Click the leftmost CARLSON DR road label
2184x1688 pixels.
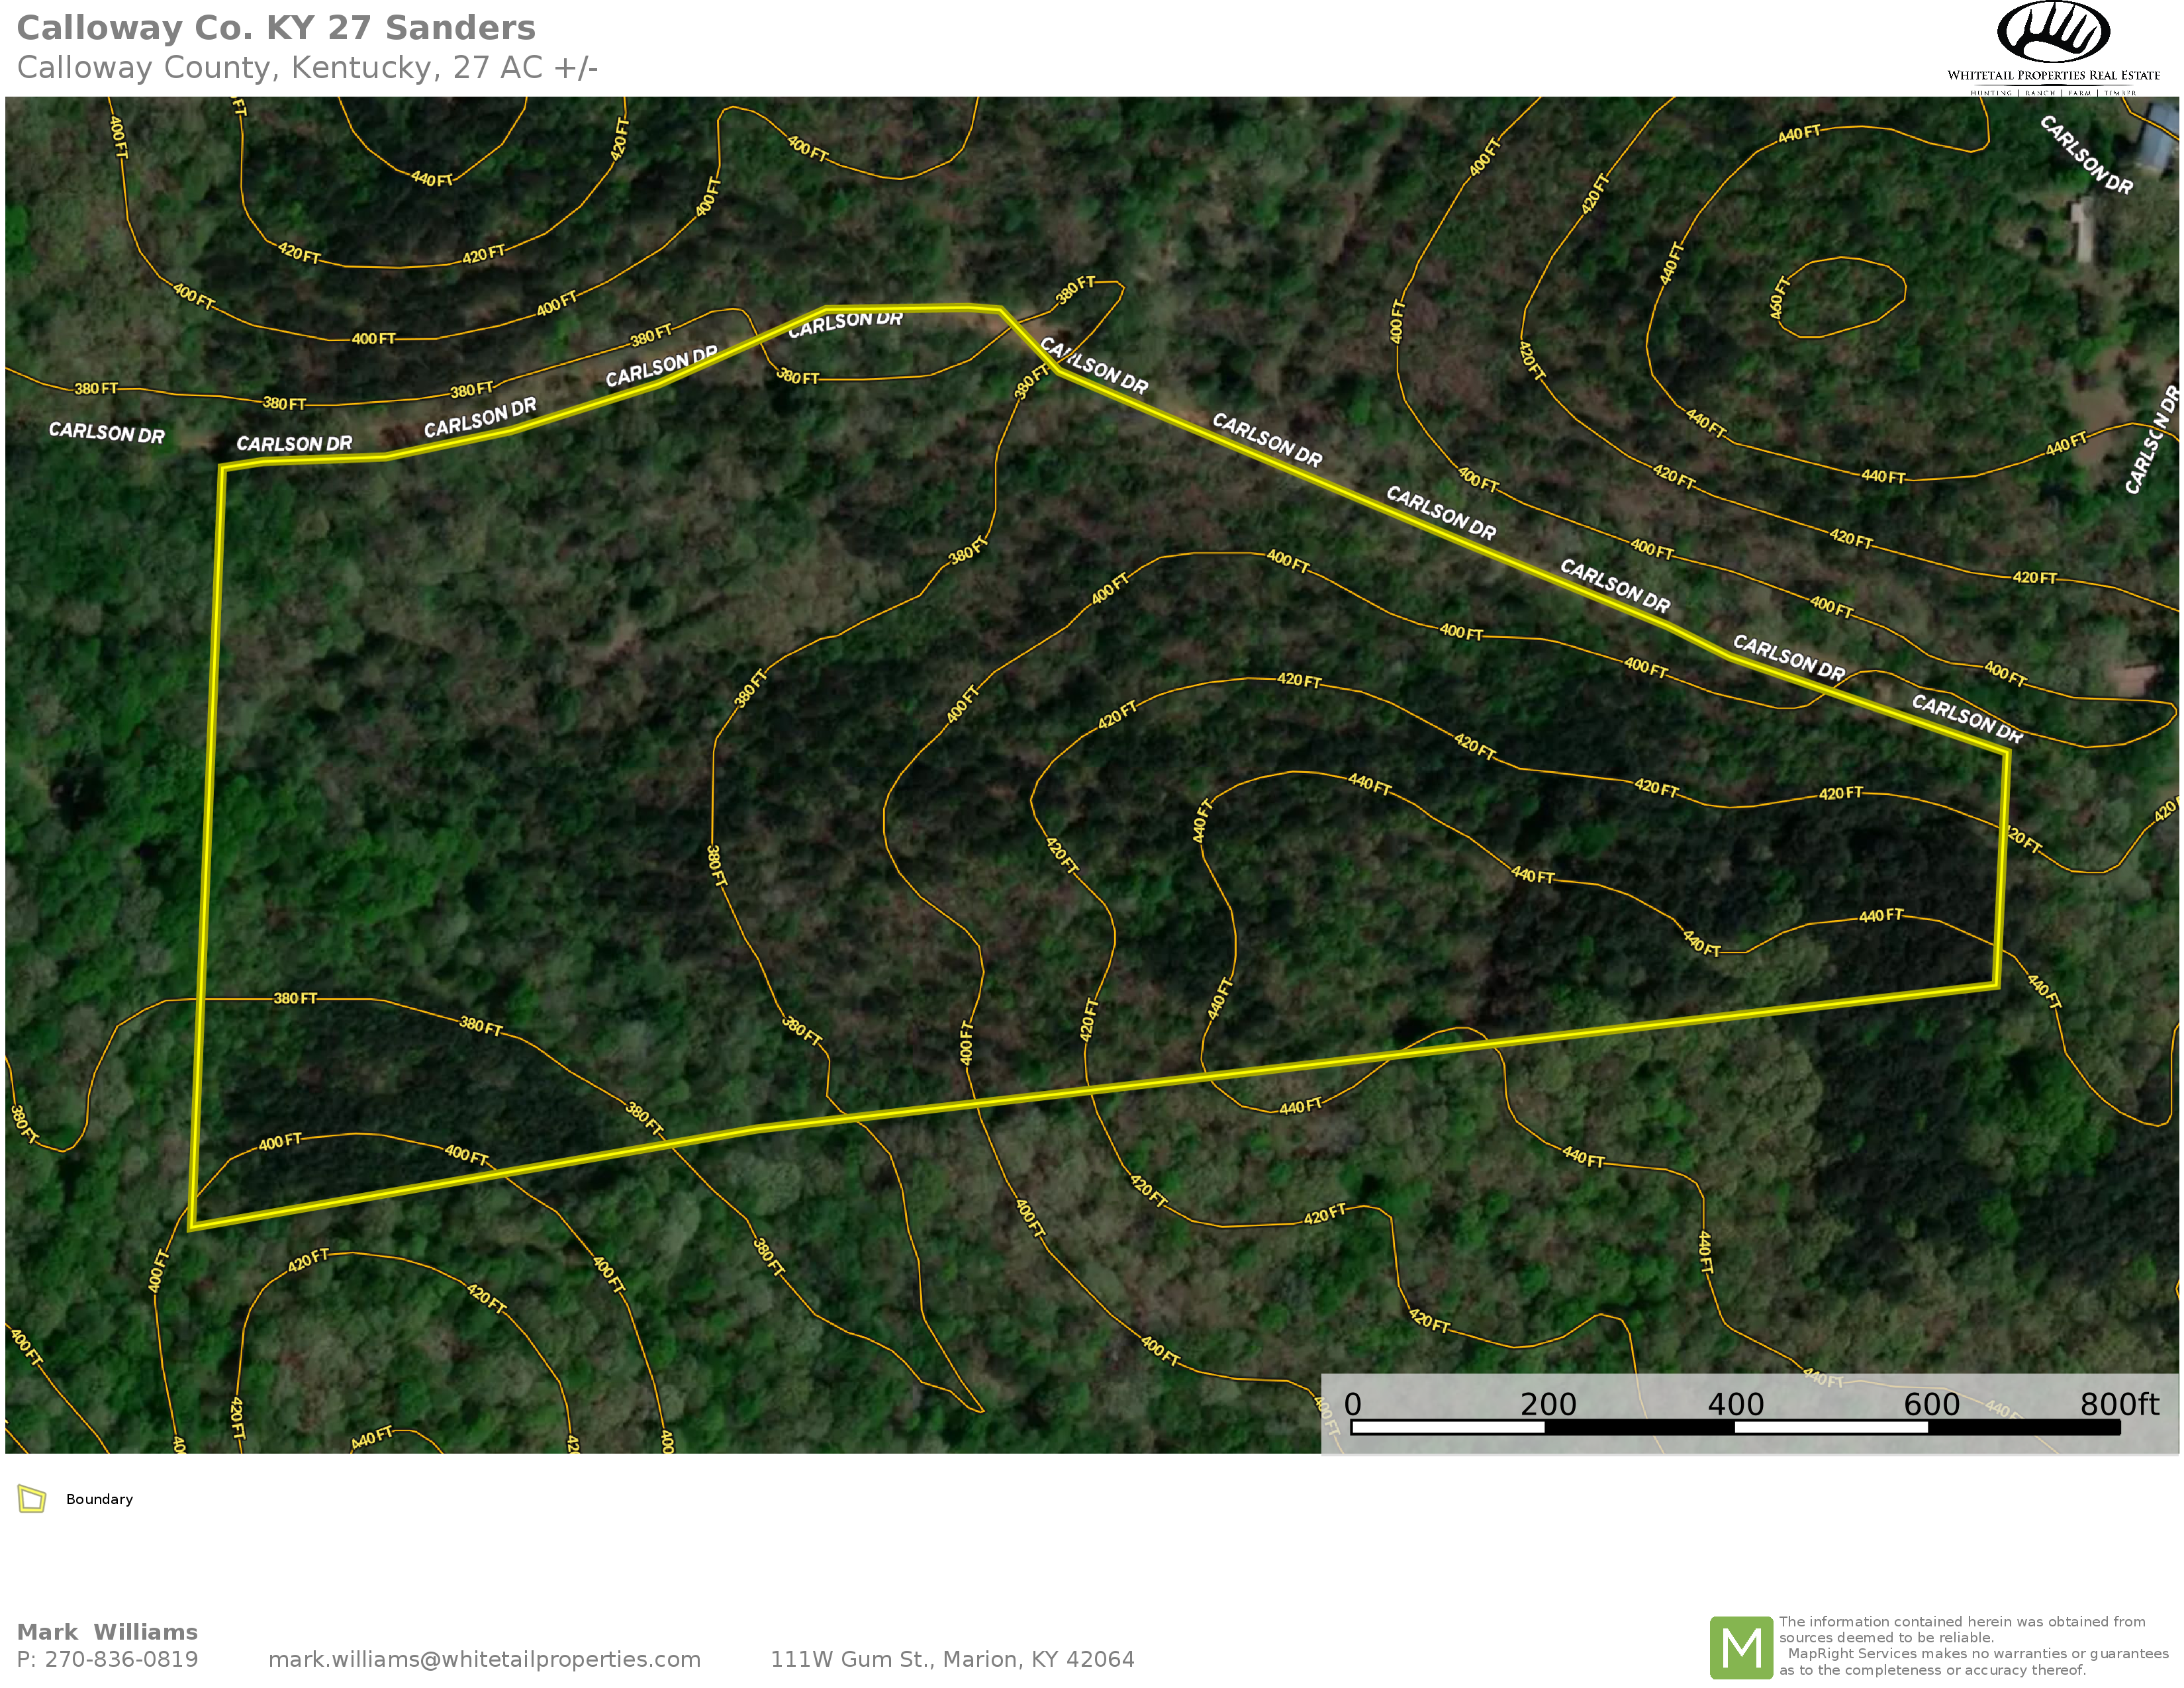106,432
